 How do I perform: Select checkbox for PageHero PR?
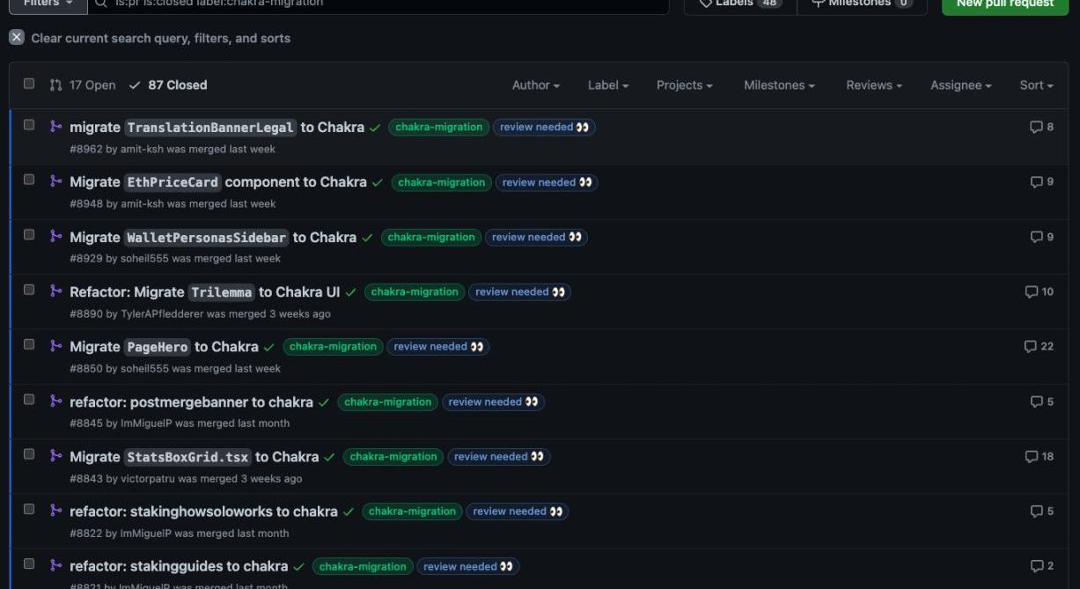coord(29,344)
